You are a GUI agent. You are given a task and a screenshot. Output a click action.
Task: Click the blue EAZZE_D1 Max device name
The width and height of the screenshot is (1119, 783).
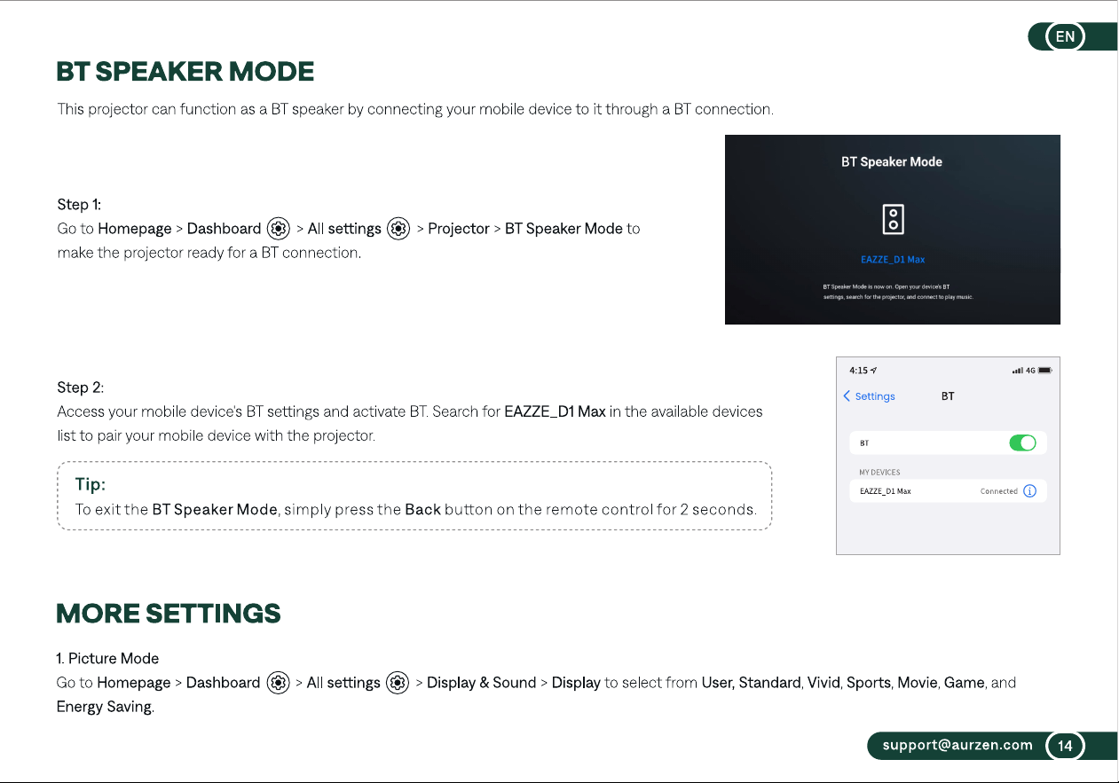click(893, 260)
